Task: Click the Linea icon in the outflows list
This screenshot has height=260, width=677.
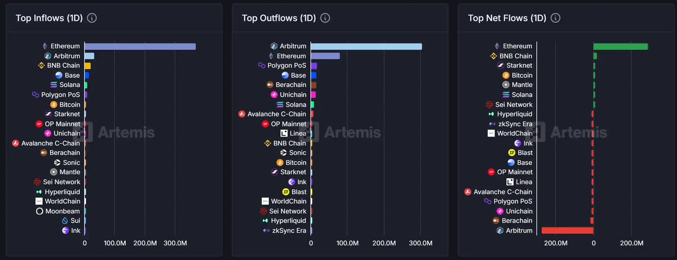Action: (x=284, y=133)
